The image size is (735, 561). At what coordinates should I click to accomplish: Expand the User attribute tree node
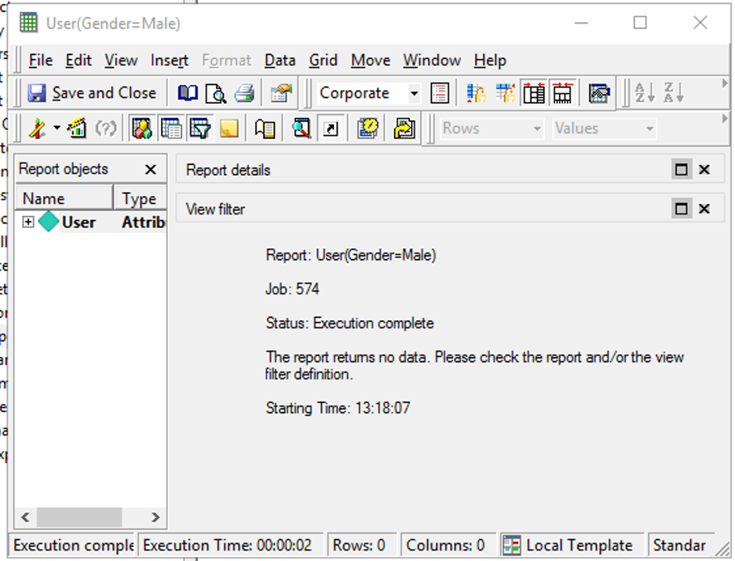tap(28, 222)
